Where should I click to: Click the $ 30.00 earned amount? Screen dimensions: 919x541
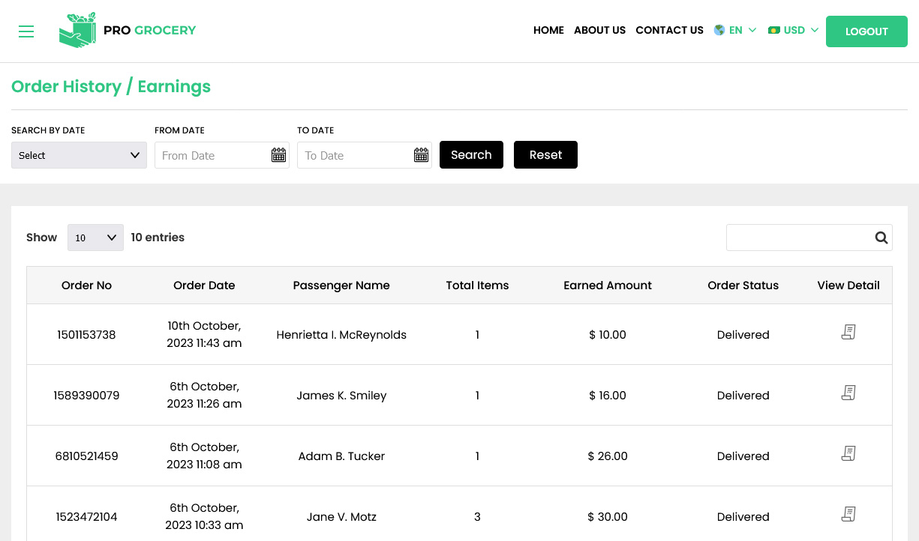[608, 517]
